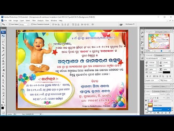
Task: Select the Healing Brush tool
Action: click(x=3, y=55)
